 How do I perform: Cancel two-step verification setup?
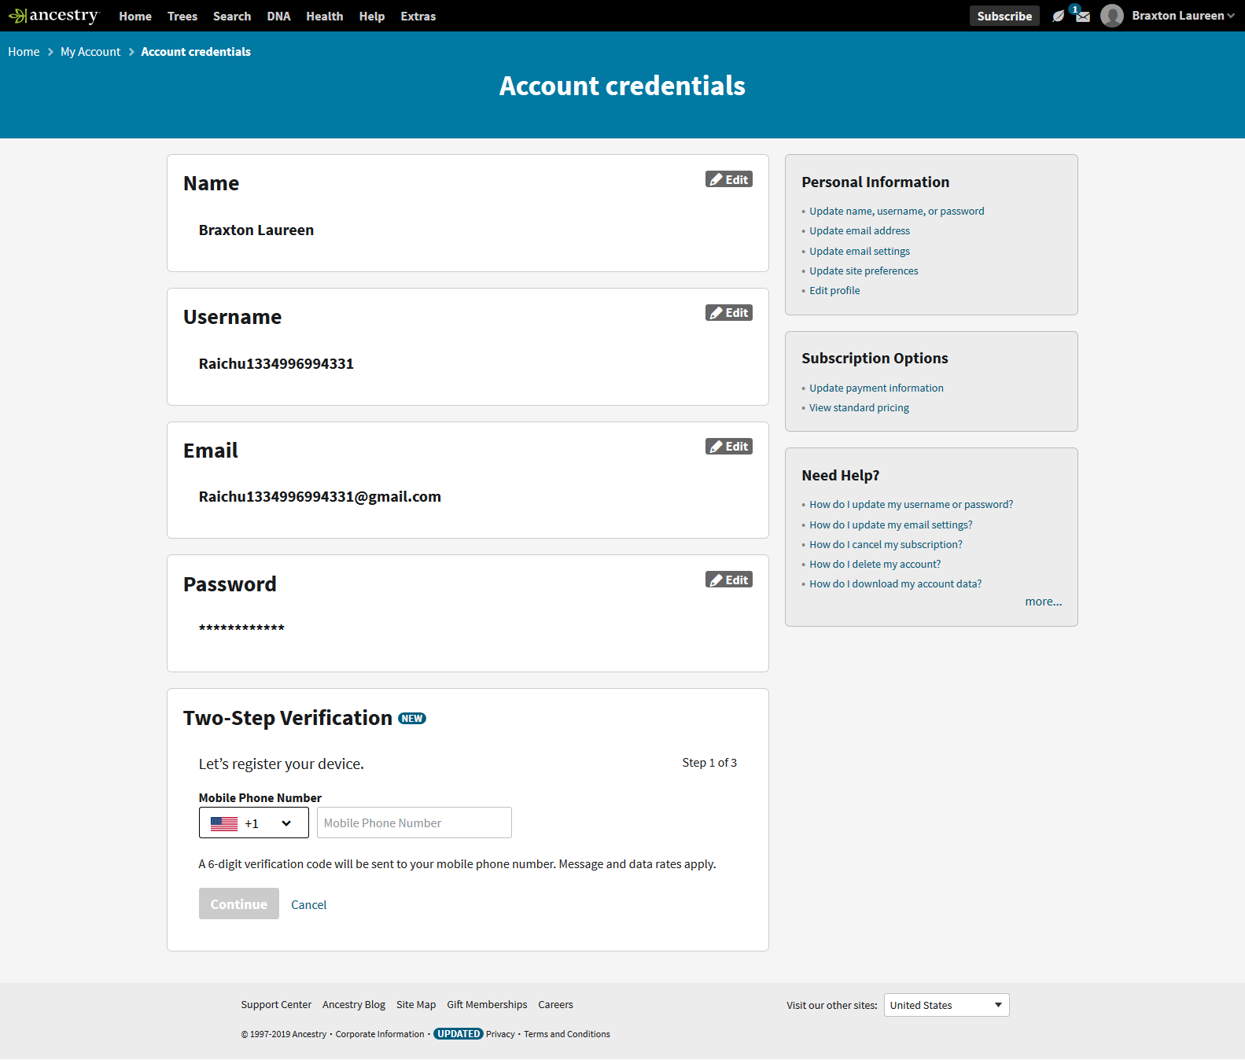(x=308, y=904)
